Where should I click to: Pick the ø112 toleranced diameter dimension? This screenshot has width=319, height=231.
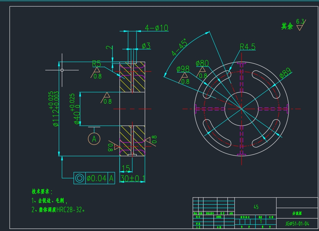click(x=54, y=109)
